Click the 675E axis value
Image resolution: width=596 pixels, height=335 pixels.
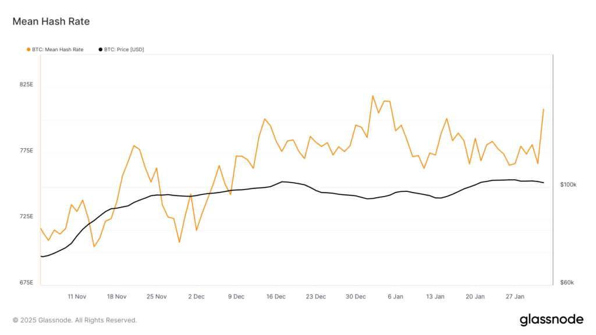26,283
